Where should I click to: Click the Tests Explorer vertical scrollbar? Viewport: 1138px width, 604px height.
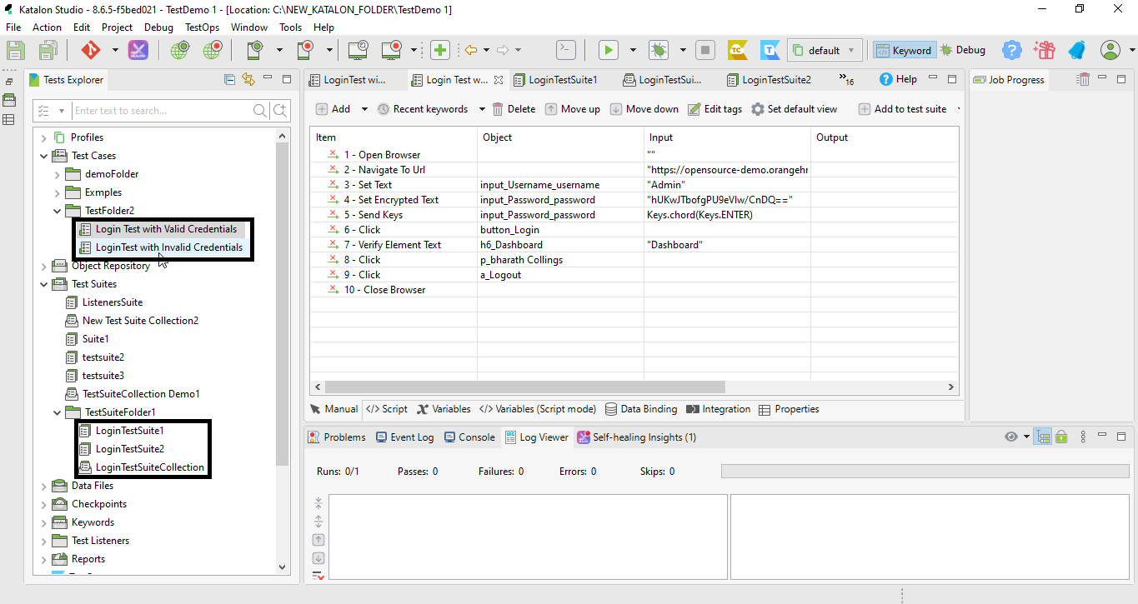[282, 304]
